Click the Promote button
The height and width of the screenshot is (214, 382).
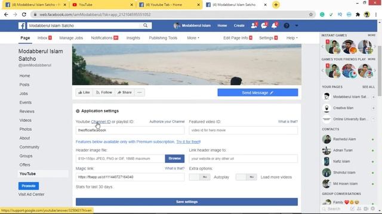click(29, 186)
